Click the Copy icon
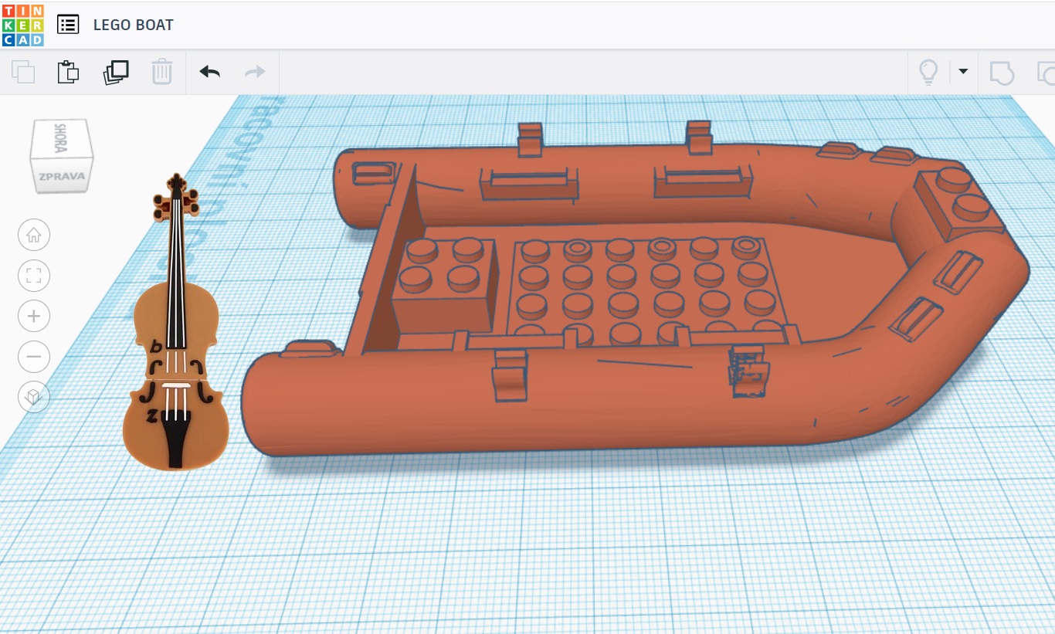 tap(22, 70)
